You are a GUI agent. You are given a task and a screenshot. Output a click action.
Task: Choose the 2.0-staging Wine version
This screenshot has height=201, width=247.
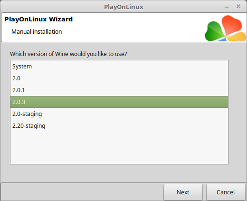(119, 114)
